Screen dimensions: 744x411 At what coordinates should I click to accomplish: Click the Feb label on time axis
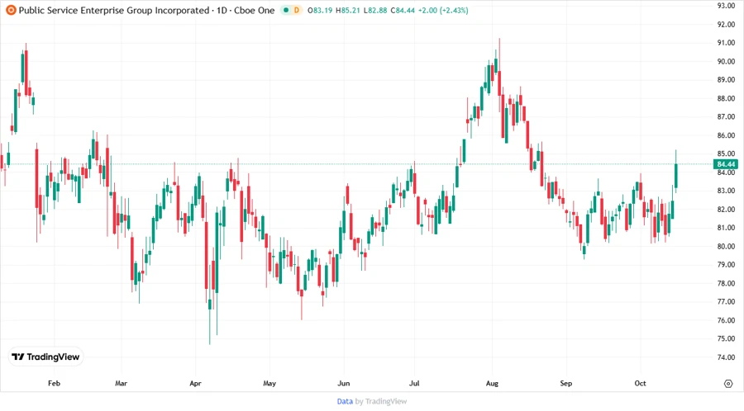point(54,383)
